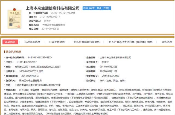Open the business license thumbnail image
This screenshot has width=175, height=115.
coord(14,19)
